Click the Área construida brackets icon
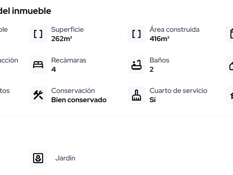This screenshot has height=175, width=233. 136,34
